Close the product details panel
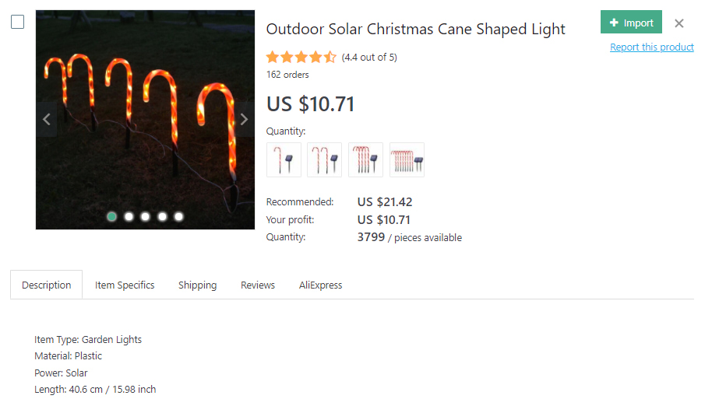Viewport: 705px width, 399px height. (679, 23)
